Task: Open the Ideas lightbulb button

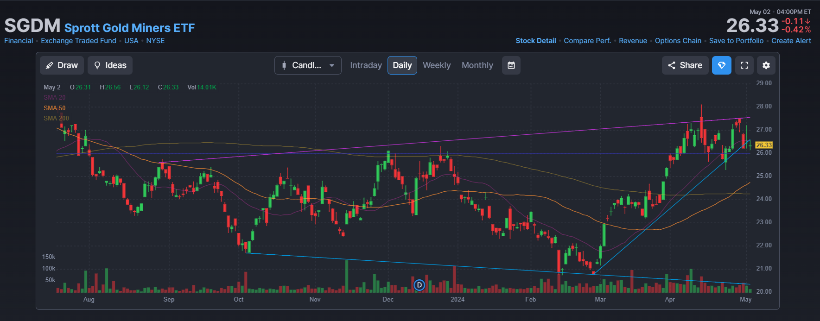Action: pyautogui.click(x=110, y=65)
